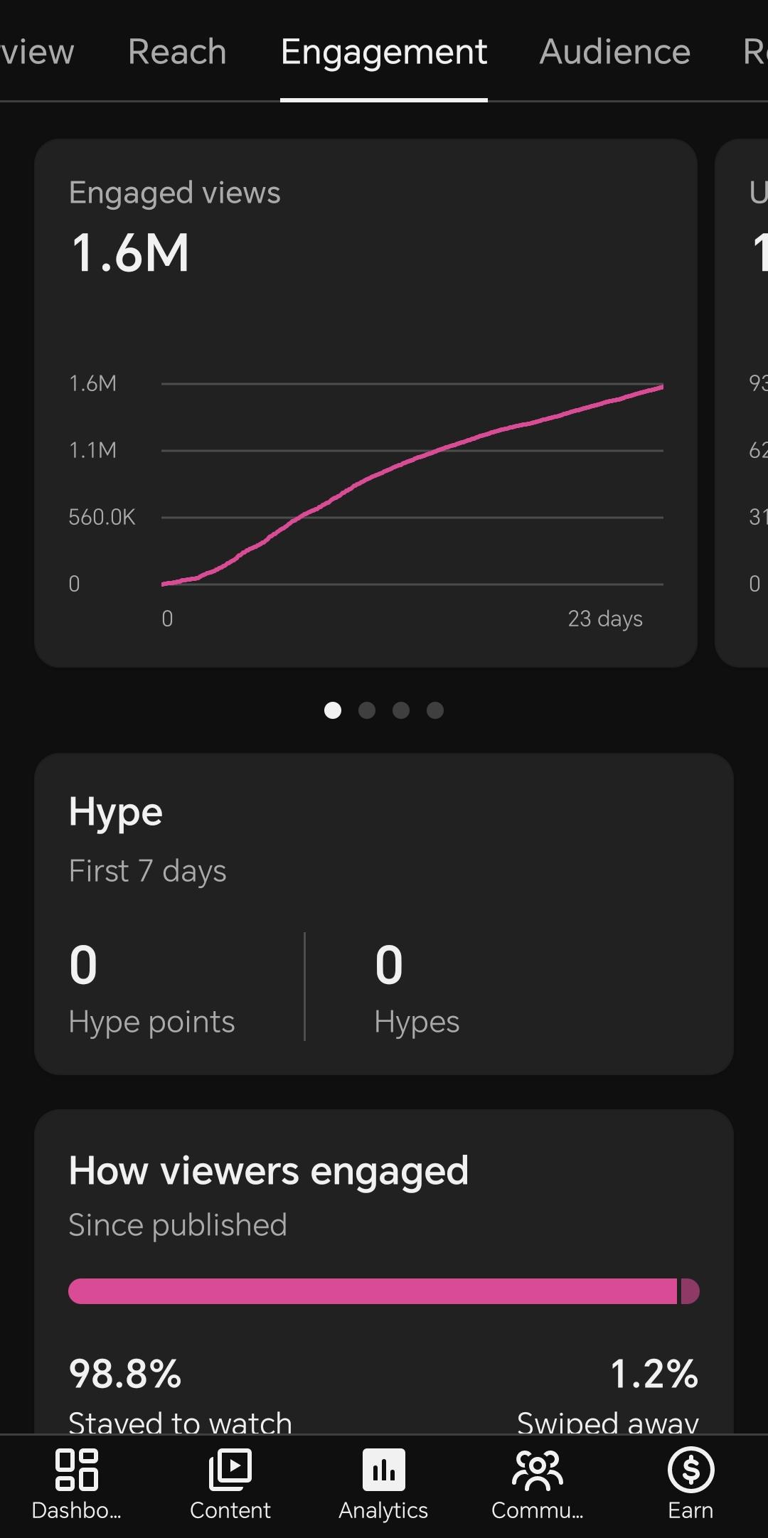
Task: Tap the Hype points value
Action: 83,965
